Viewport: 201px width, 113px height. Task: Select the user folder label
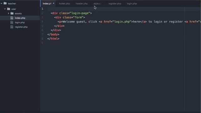(14, 9)
